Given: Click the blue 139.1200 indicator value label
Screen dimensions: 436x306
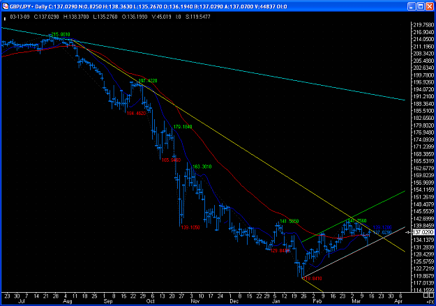Looking at the screenshot, I should point(382,227).
